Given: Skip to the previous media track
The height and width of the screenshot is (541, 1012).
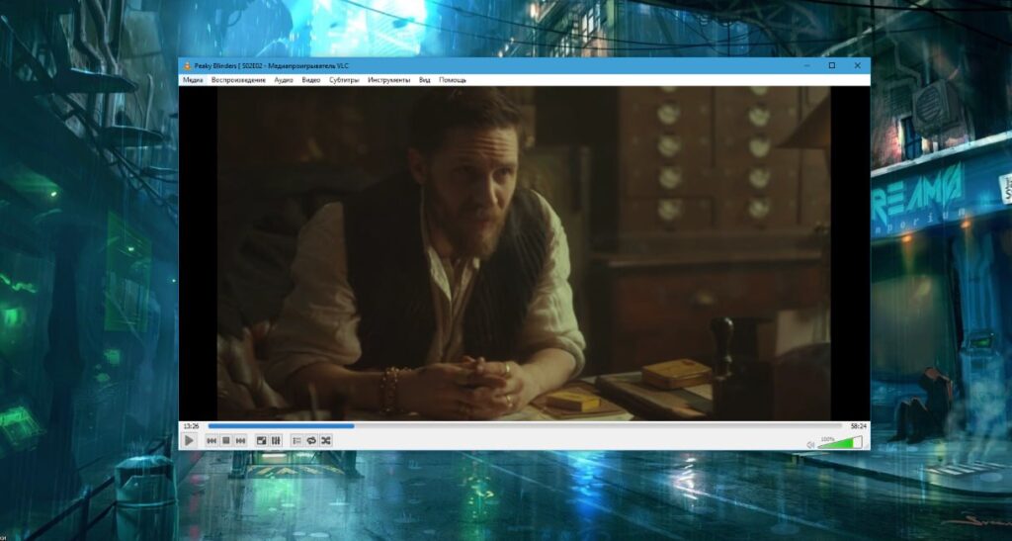Looking at the screenshot, I should click(211, 440).
